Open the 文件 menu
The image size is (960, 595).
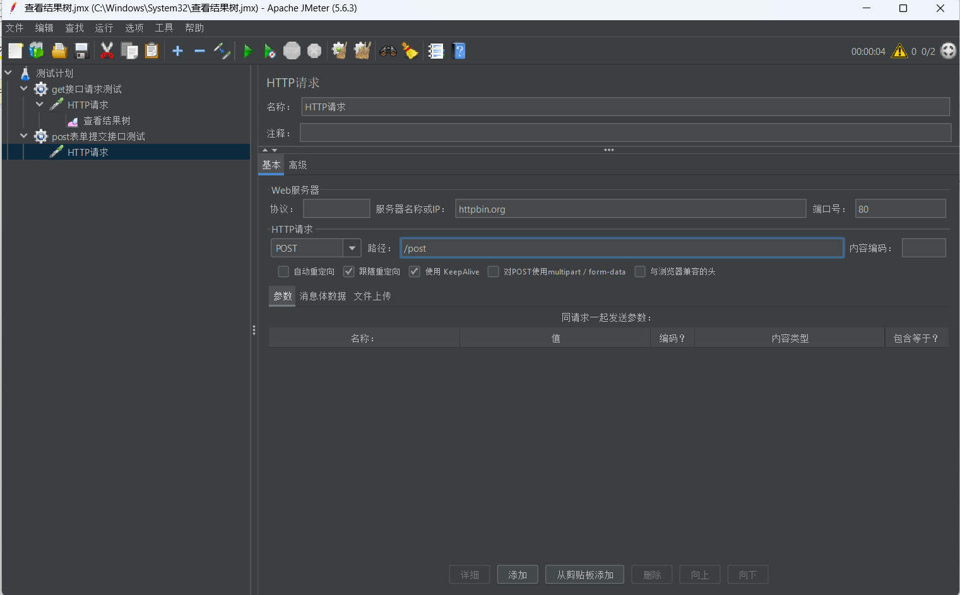pyautogui.click(x=14, y=28)
